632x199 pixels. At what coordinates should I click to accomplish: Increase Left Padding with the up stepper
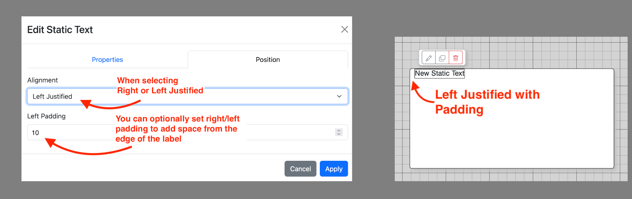339,131
